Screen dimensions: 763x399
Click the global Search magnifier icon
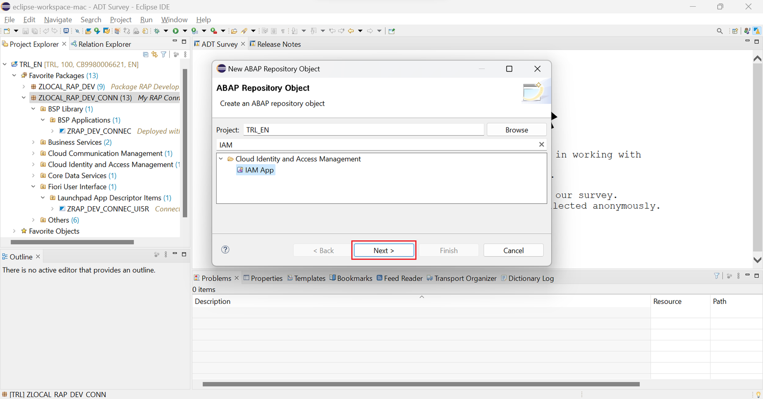(x=720, y=31)
